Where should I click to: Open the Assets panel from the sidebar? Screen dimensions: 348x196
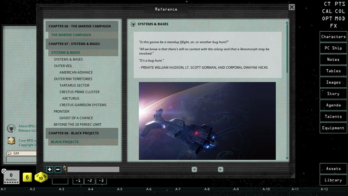click(333, 169)
